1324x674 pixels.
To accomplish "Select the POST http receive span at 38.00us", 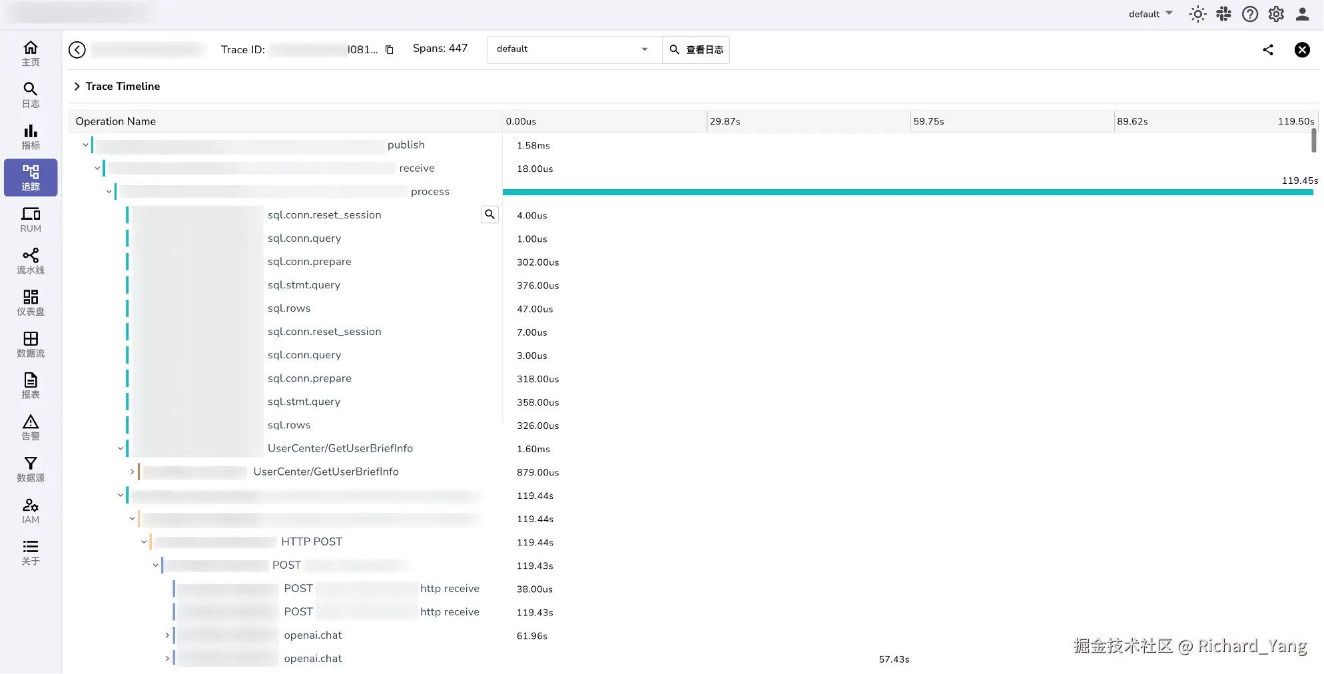I will pyautogui.click(x=382, y=589).
